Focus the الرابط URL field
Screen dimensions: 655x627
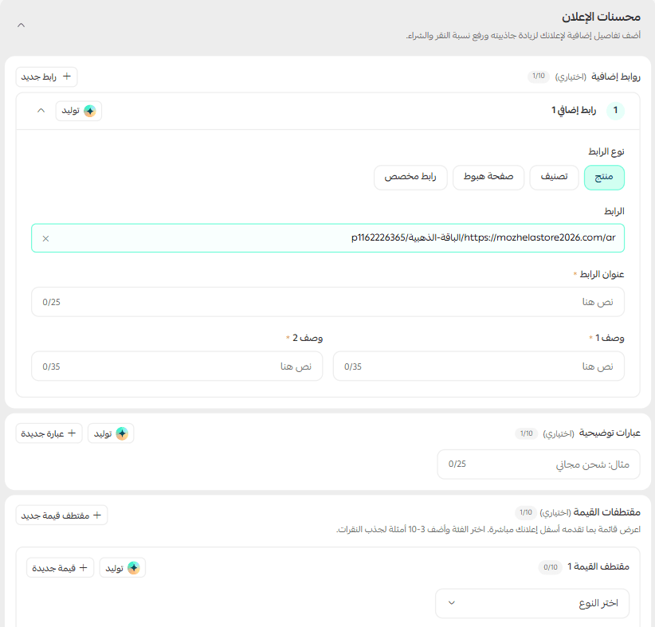(328, 238)
